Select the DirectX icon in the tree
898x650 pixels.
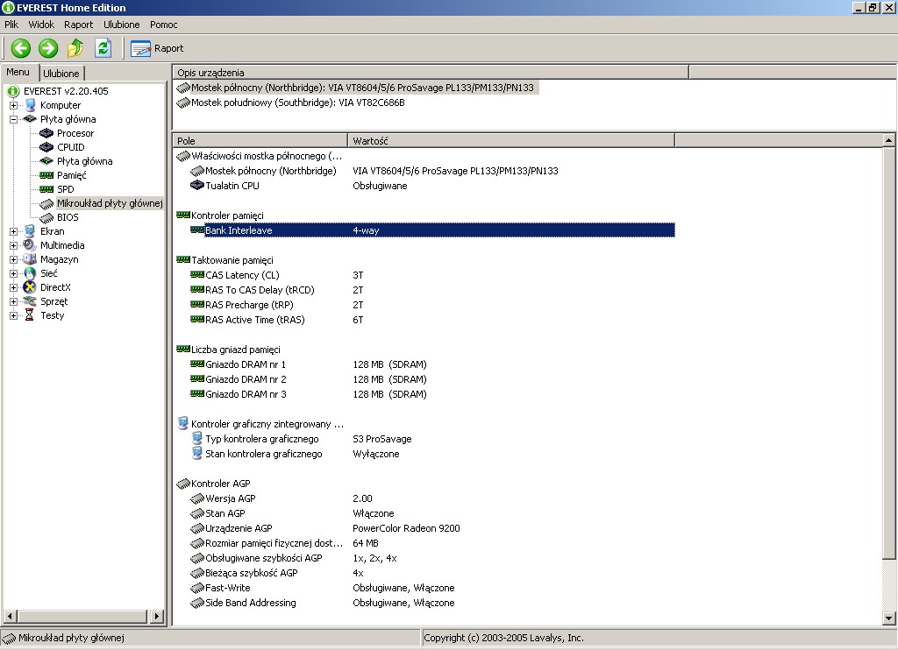(30, 287)
